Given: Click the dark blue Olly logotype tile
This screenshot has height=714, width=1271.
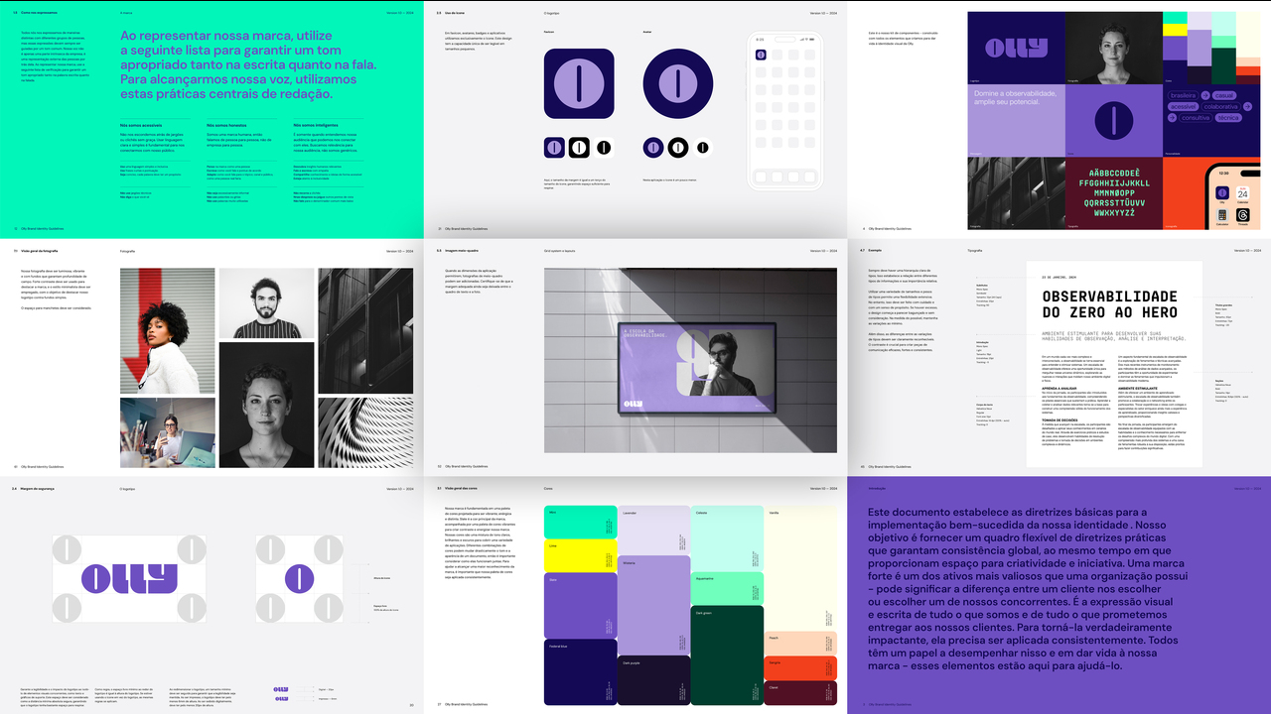Looking at the screenshot, I should click(x=1017, y=47).
